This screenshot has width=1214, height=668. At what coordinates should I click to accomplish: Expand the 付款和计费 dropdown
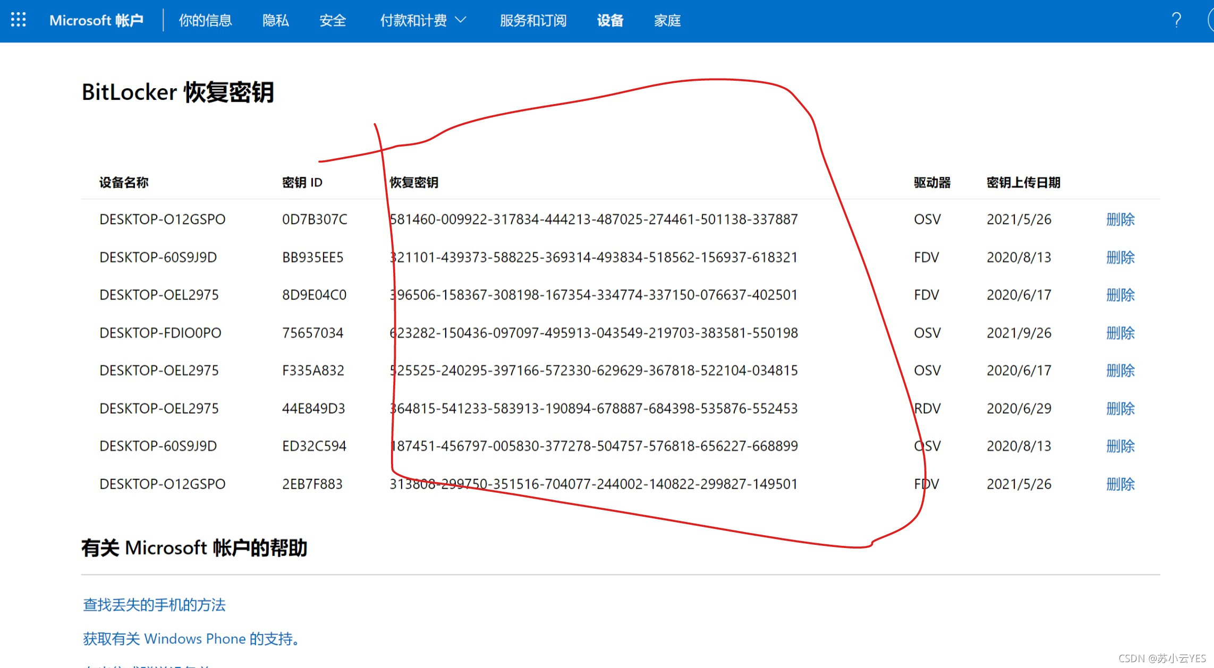[x=423, y=21]
